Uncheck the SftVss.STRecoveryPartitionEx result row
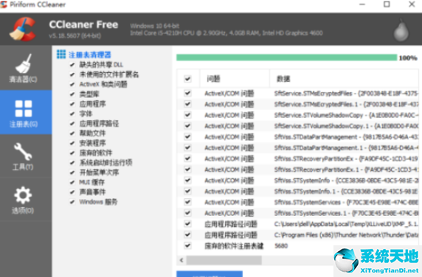 click(x=187, y=158)
